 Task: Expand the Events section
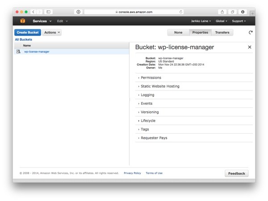click(194, 103)
